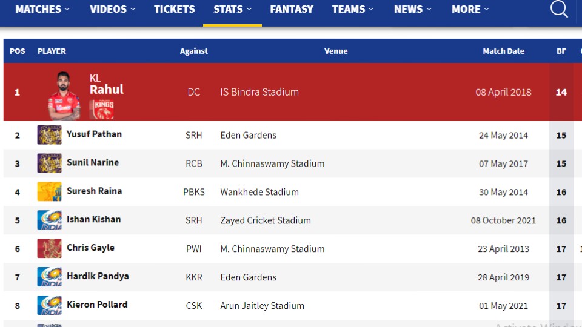This screenshot has height=327, width=582.
Task: Click Punjab Kings logo under KL Rahul
Action: tap(102, 110)
